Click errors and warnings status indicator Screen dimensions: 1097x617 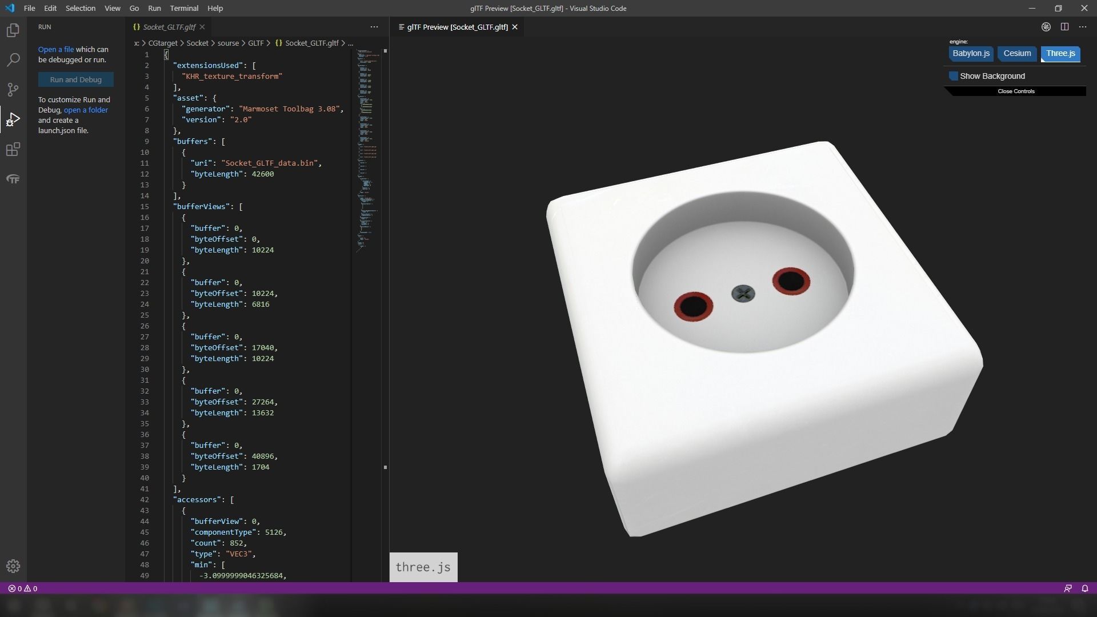[x=23, y=588]
